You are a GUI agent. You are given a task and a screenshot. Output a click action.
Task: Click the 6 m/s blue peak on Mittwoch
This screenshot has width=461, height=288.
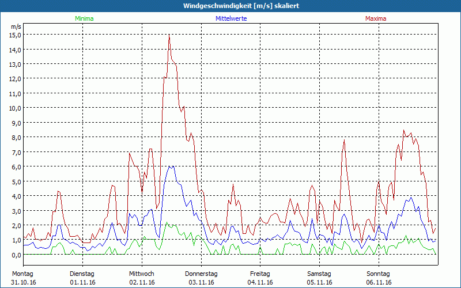(171, 167)
